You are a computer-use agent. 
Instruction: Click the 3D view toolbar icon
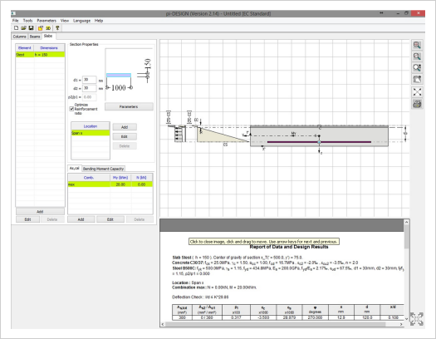[48, 27]
